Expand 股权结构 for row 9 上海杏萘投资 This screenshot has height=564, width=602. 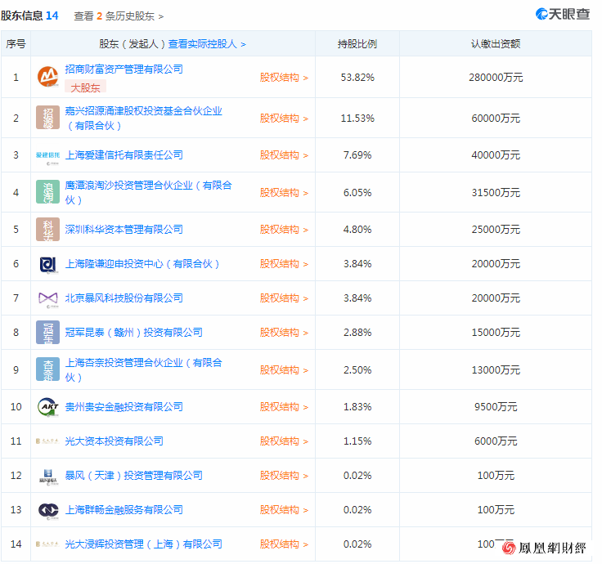coord(284,369)
